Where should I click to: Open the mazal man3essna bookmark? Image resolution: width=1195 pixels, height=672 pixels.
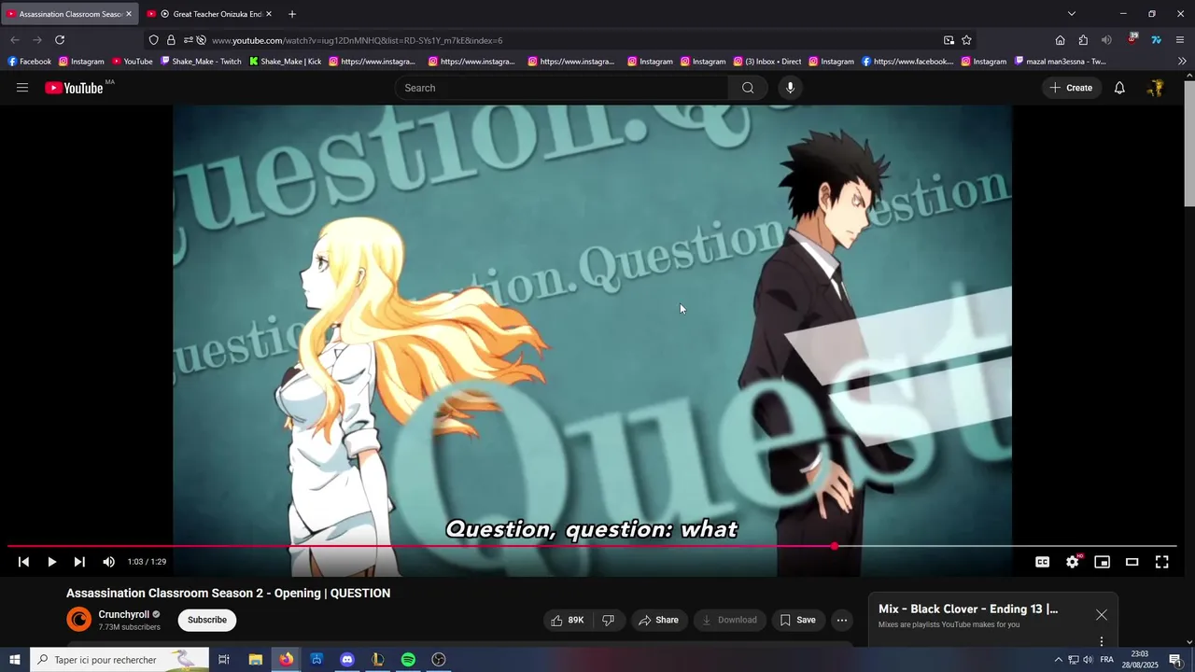(x=1061, y=62)
